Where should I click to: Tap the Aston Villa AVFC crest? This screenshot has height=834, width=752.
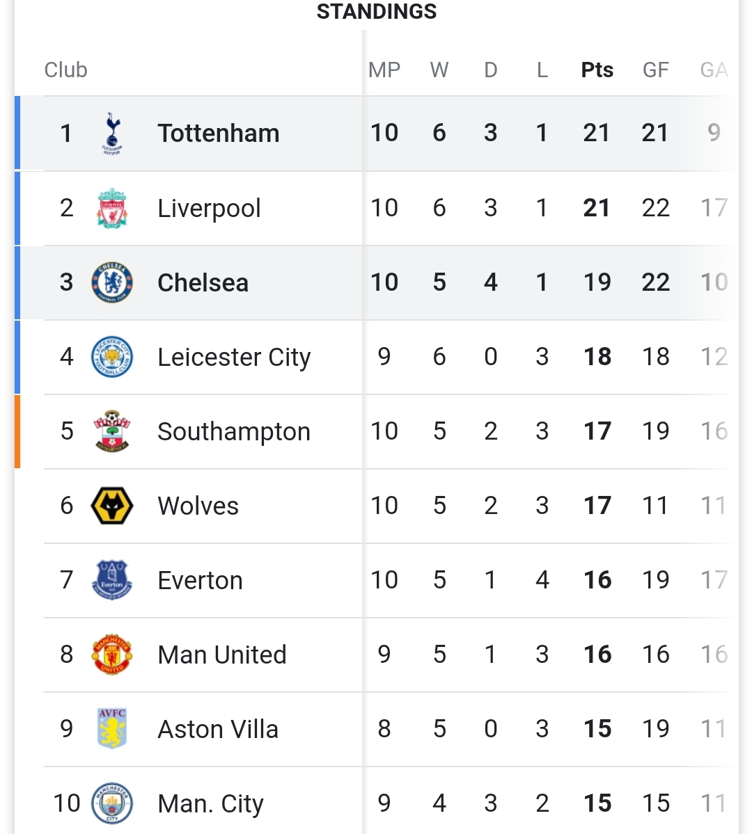[112, 729]
